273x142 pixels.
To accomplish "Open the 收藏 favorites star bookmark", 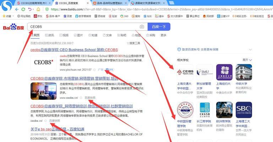I will pyautogui.click(x=7, y=16).
